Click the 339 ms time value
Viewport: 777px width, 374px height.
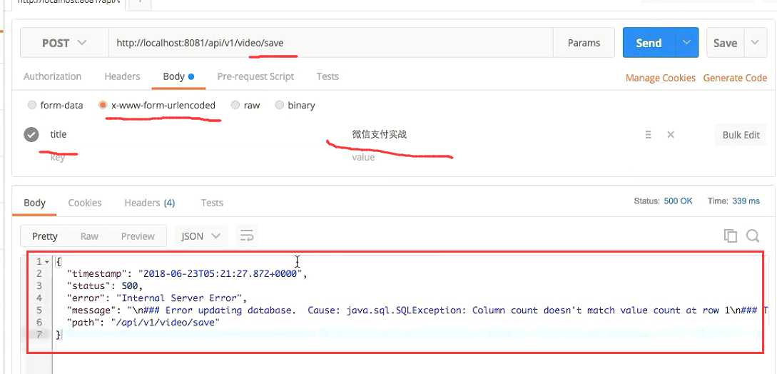[746, 201]
